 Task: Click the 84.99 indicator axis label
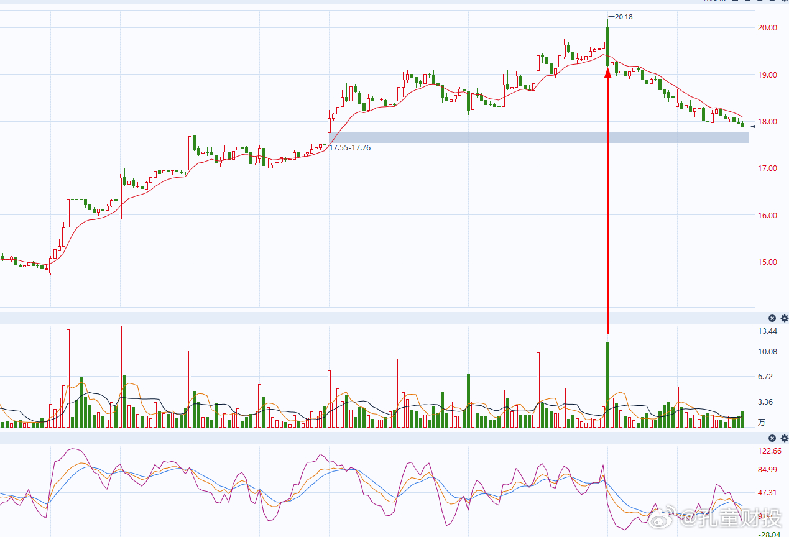(x=767, y=470)
